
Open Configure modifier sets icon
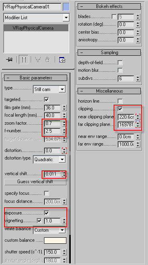point(62,60)
